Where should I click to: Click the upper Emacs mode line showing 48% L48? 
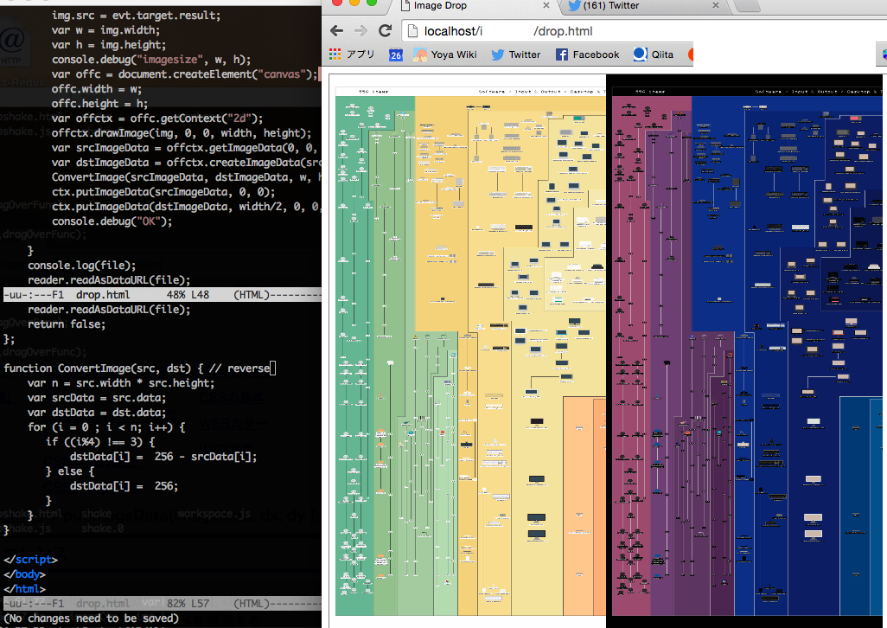163,295
